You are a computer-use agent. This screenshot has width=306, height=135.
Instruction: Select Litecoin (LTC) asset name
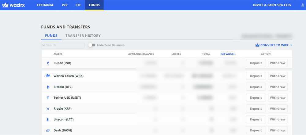click(x=63, y=119)
